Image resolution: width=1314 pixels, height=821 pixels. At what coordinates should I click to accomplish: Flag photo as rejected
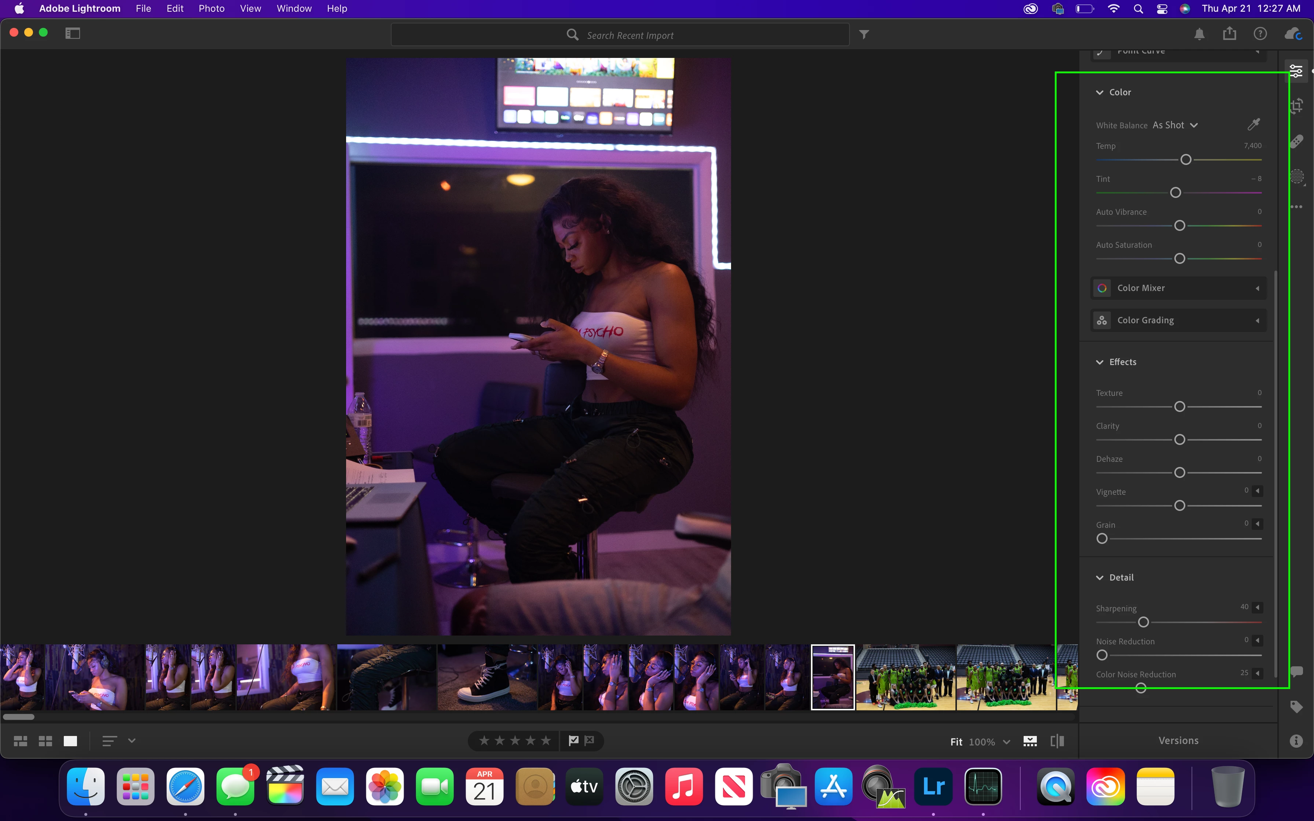pos(590,740)
